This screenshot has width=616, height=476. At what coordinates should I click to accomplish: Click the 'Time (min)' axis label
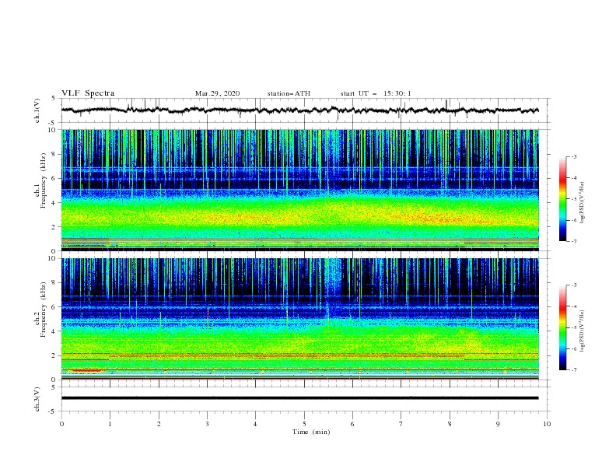click(x=311, y=432)
